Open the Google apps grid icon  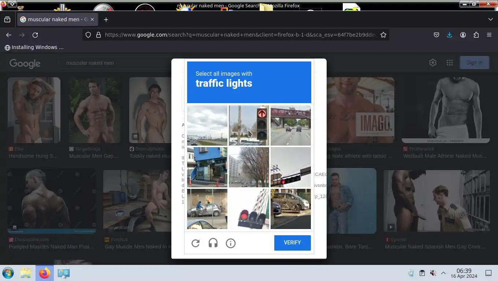(450, 63)
